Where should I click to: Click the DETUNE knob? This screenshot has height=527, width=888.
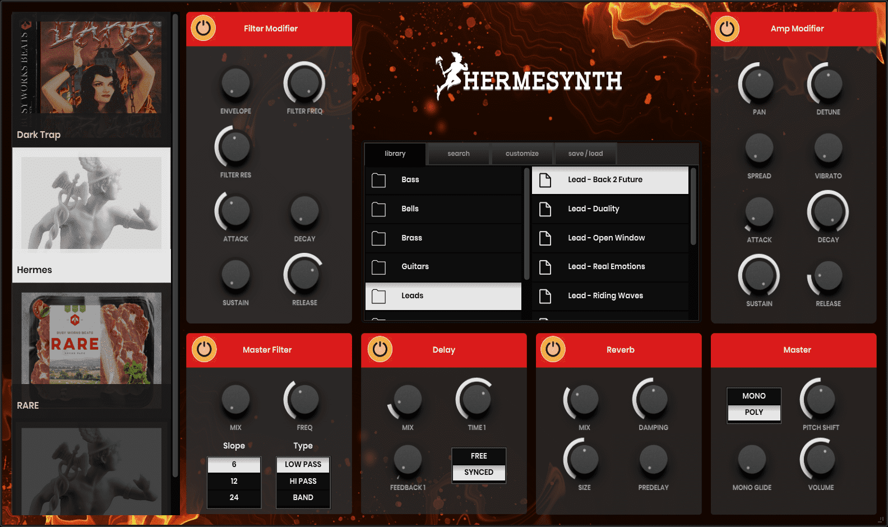[x=828, y=84]
